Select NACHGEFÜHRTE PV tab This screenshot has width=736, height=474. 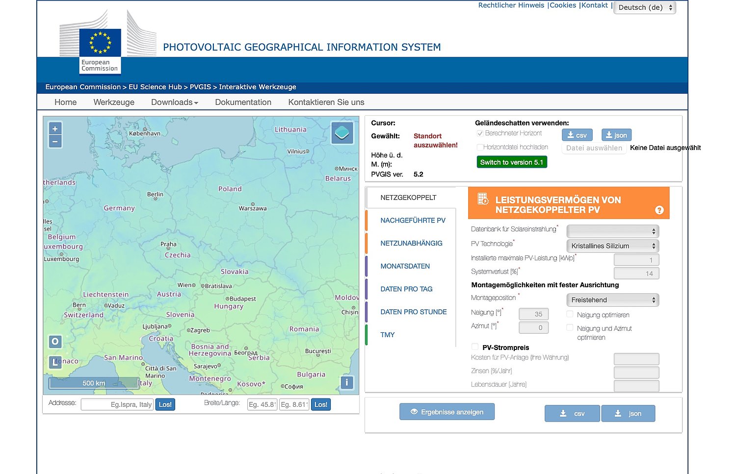(x=413, y=220)
